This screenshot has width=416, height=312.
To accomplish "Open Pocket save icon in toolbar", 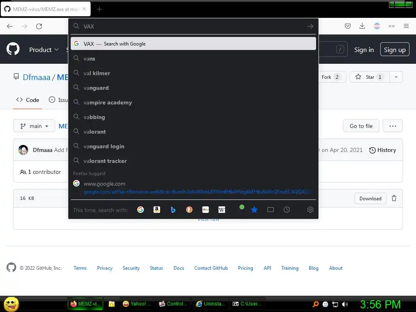I will [x=348, y=26].
